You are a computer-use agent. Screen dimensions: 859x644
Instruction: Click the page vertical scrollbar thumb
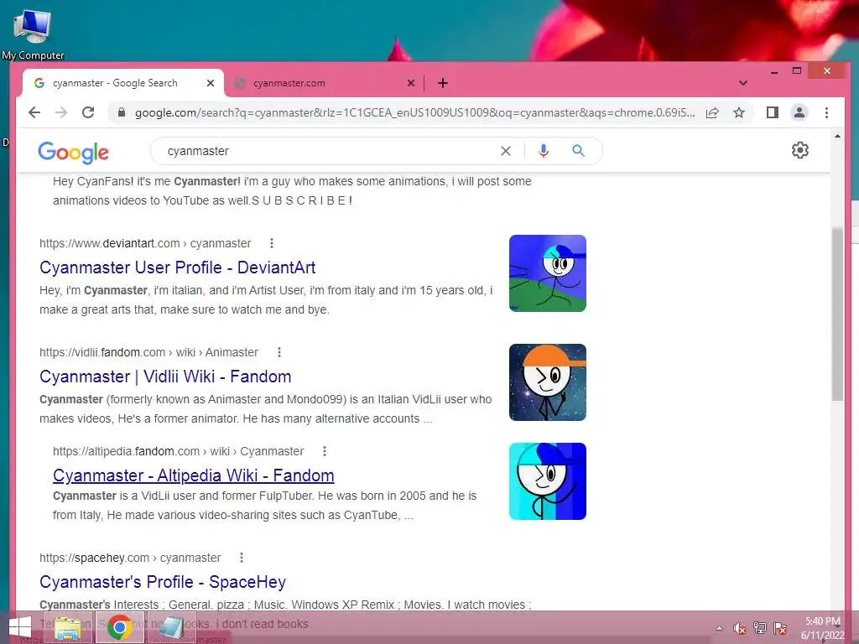[x=837, y=314]
